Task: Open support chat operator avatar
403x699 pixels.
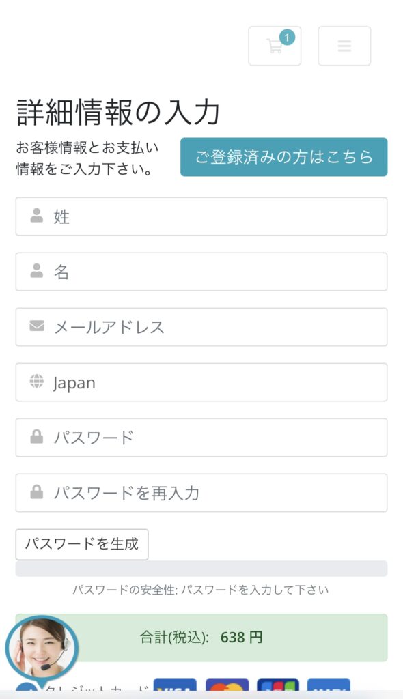Action: click(42, 650)
